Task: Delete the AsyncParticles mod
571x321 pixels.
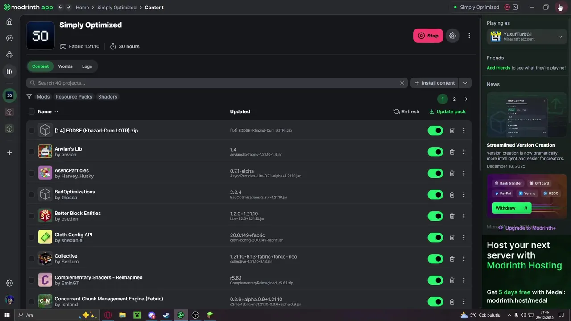Action: pyautogui.click(x=452, y=173)
